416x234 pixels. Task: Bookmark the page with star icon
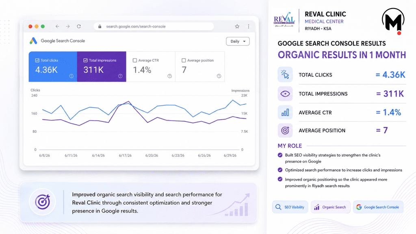point(237,26)
